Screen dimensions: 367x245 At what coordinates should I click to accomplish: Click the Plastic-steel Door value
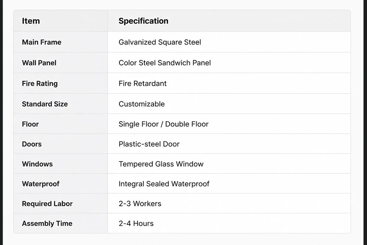[149, 144]
